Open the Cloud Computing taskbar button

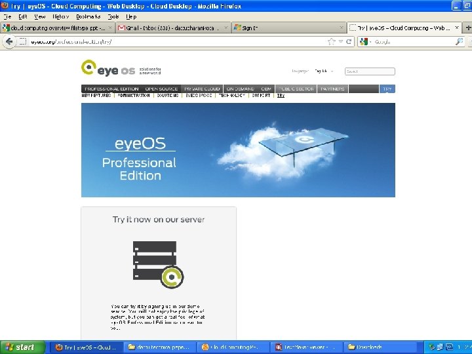coord(233,347)
